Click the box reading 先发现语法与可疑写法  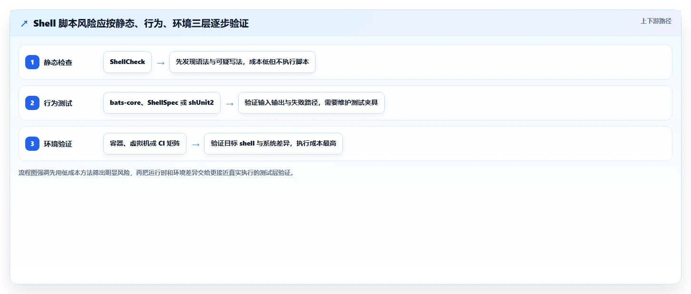coord(243,62)
